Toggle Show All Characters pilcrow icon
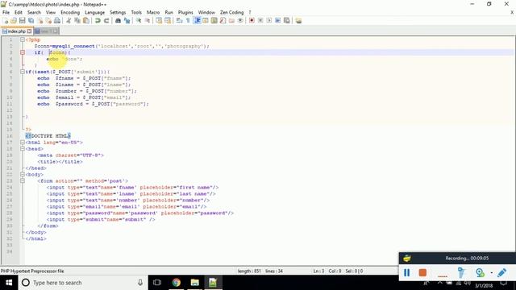Screen dimensions: 516x290 coord(188,21)
